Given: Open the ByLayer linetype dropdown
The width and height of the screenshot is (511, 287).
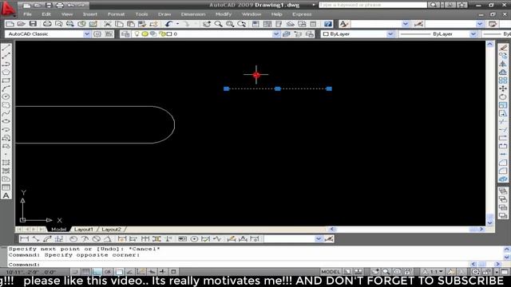Looking at the screenshot, I should click(473, 33).
